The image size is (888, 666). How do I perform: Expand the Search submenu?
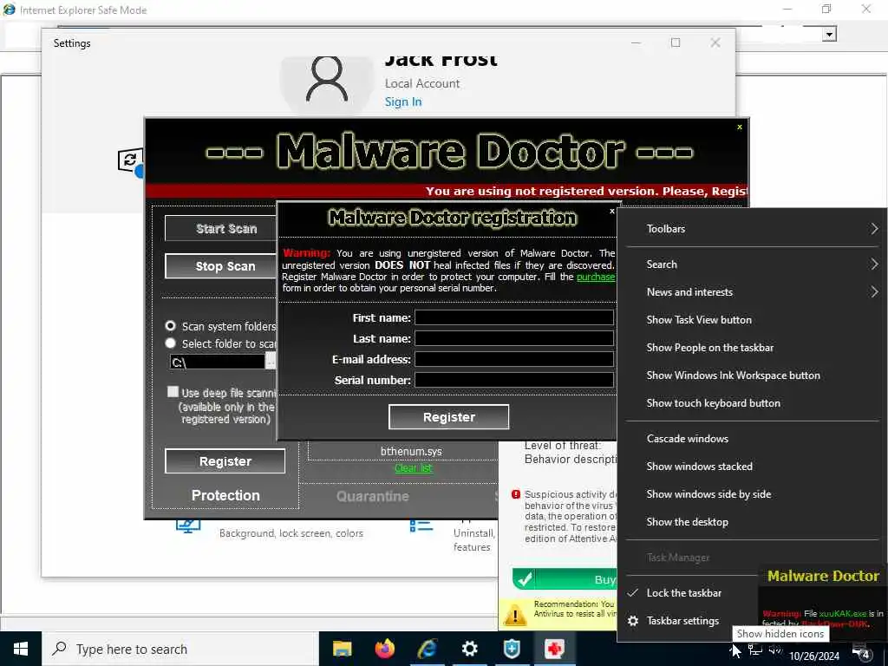pyautogui.click(x=754, y=264)
